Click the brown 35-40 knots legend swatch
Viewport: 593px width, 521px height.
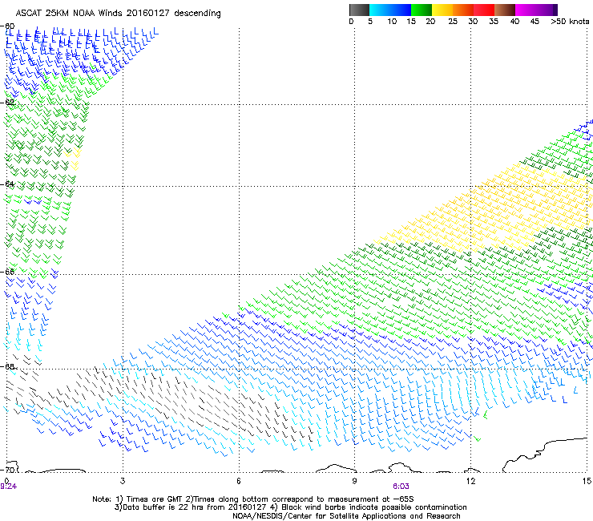tap(505, 10)
